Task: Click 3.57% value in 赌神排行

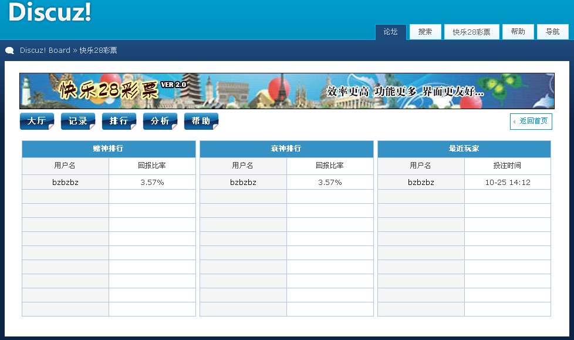Action: point(152,182)
